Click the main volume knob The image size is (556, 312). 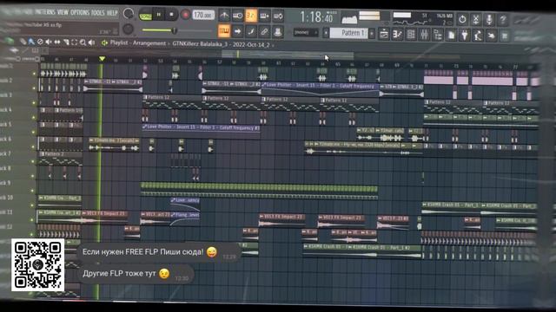click(x=128, y=14)
